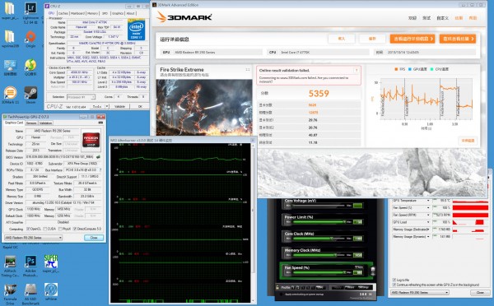Click the Intel Core i7 logo in CPU-Z
The width and height of the screenshot is (494, 306).
137,30
